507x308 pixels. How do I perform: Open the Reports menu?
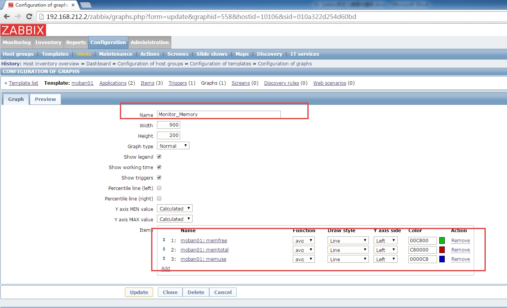76,43
